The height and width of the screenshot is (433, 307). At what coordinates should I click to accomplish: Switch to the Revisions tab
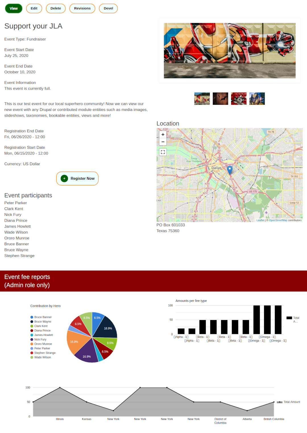(x=82, y=8)
